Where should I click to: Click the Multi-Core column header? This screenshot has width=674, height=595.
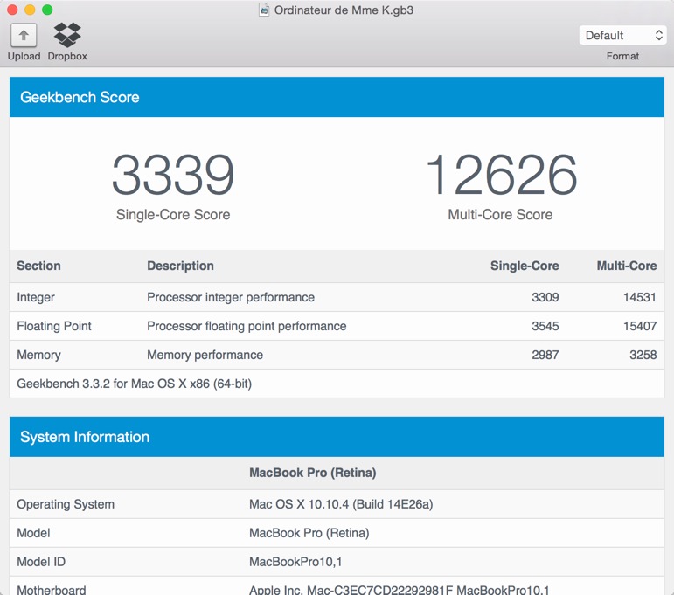point(627,266)
